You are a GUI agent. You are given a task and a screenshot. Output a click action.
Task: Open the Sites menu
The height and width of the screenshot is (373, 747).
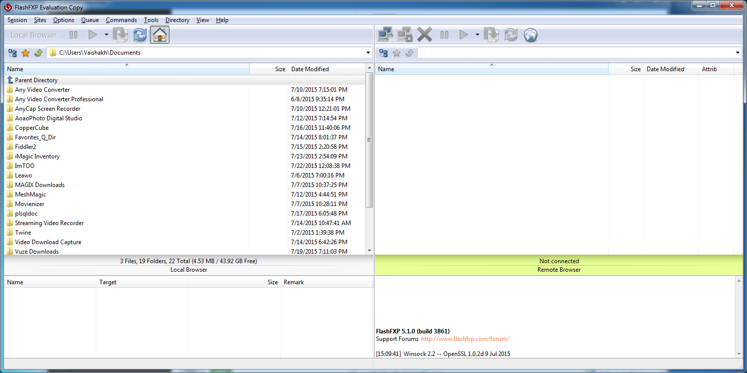(40, 20)
